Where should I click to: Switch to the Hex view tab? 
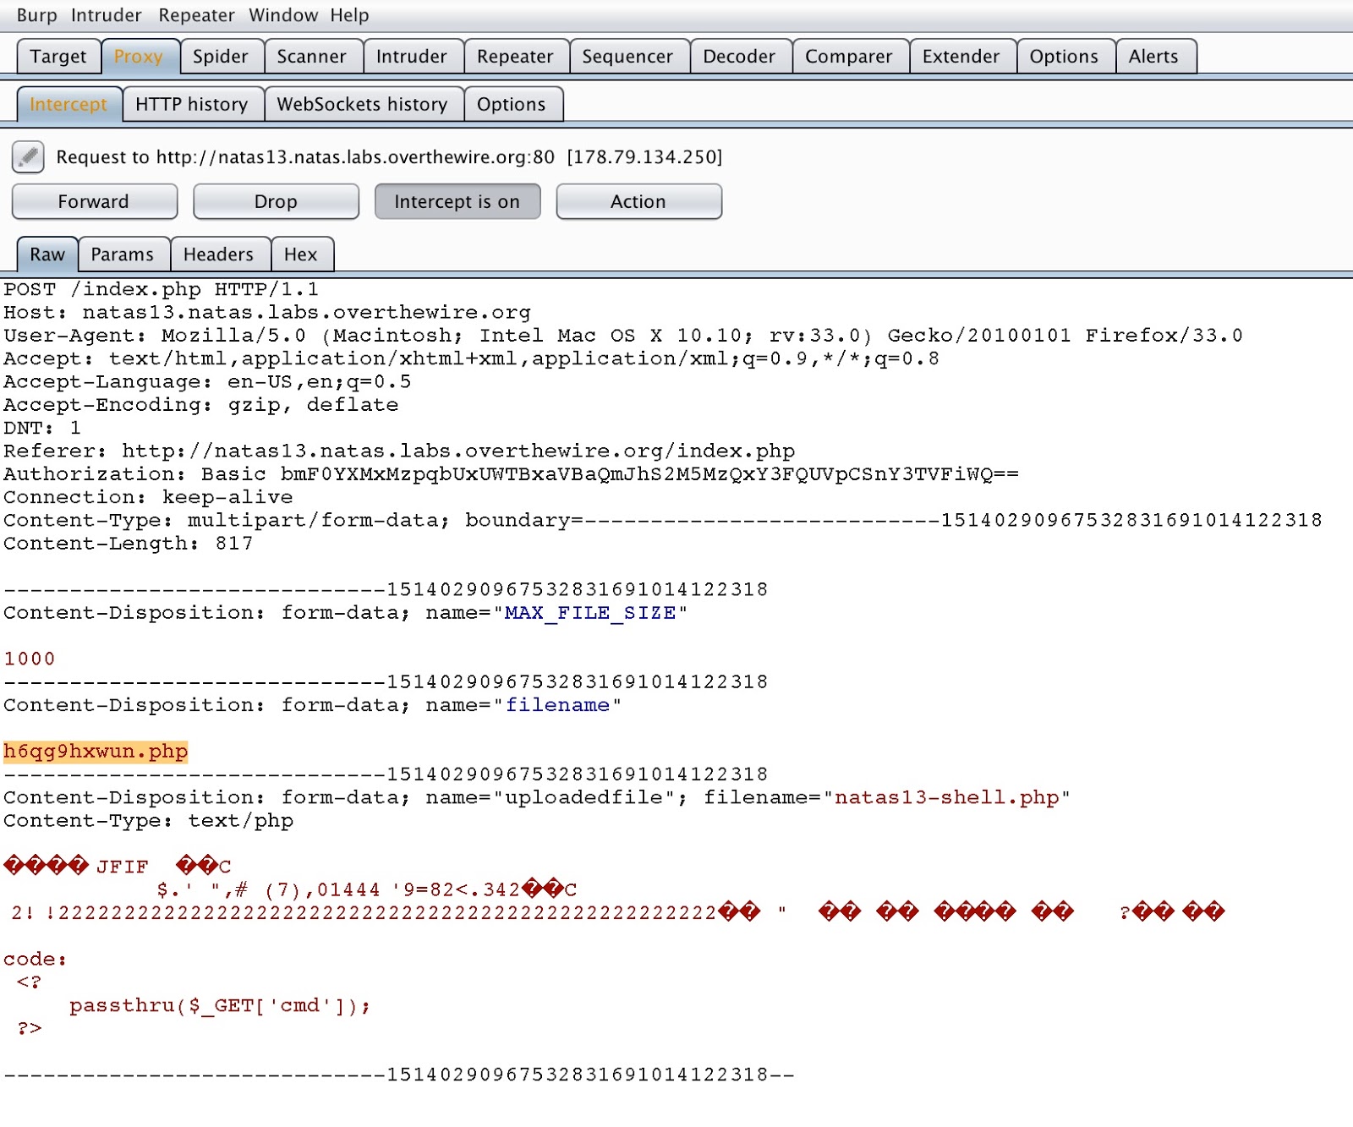pos(301,254)
